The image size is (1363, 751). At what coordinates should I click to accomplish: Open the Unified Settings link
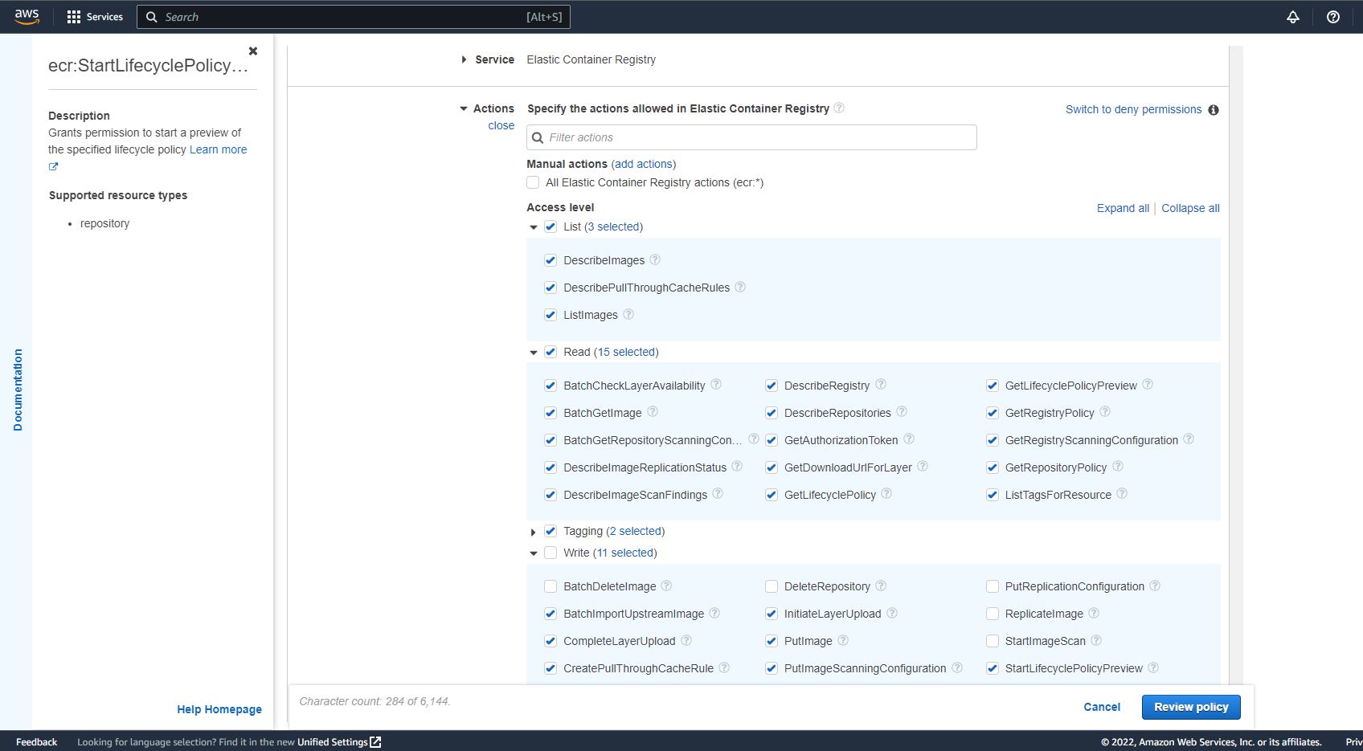tap(339, 742)
